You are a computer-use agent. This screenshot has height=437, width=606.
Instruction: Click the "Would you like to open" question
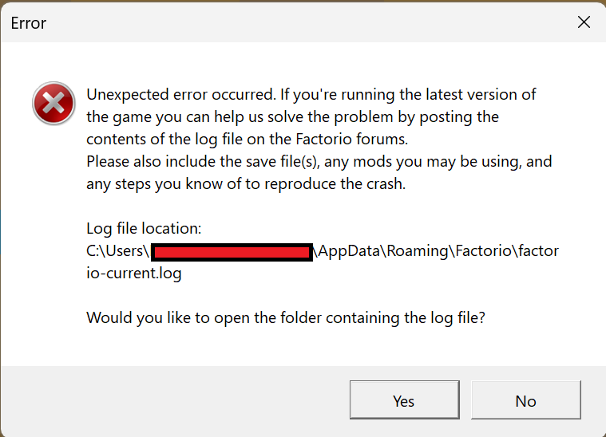pyautogui.click(x=286, y=317)
